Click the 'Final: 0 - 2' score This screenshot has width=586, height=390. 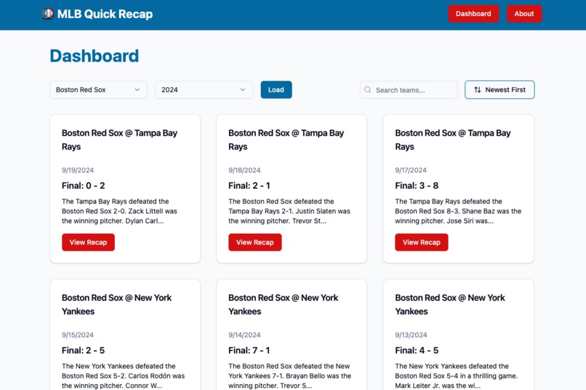(84, 186)
